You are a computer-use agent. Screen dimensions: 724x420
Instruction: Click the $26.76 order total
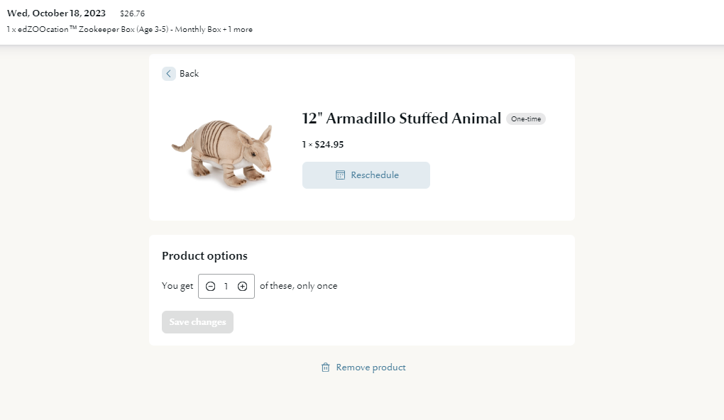point(133,14)
